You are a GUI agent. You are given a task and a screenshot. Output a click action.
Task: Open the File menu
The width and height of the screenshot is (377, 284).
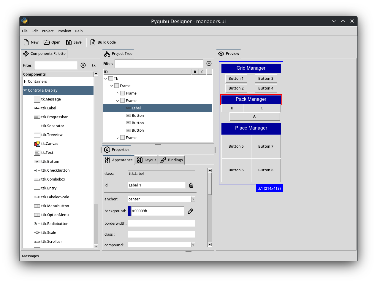click(25, 31)
